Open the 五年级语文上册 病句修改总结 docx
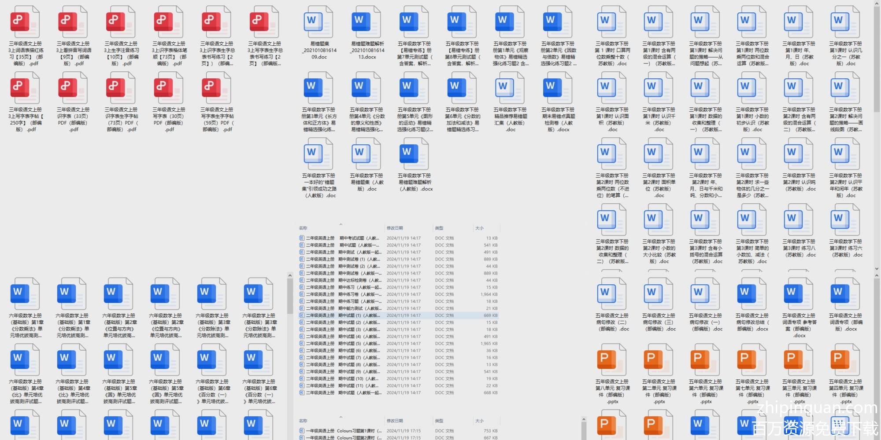 click(752, 295)
